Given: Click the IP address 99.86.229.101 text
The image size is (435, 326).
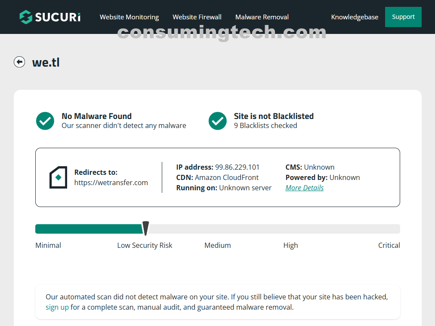Looking at the screenshot, I should tap(237, 167).
